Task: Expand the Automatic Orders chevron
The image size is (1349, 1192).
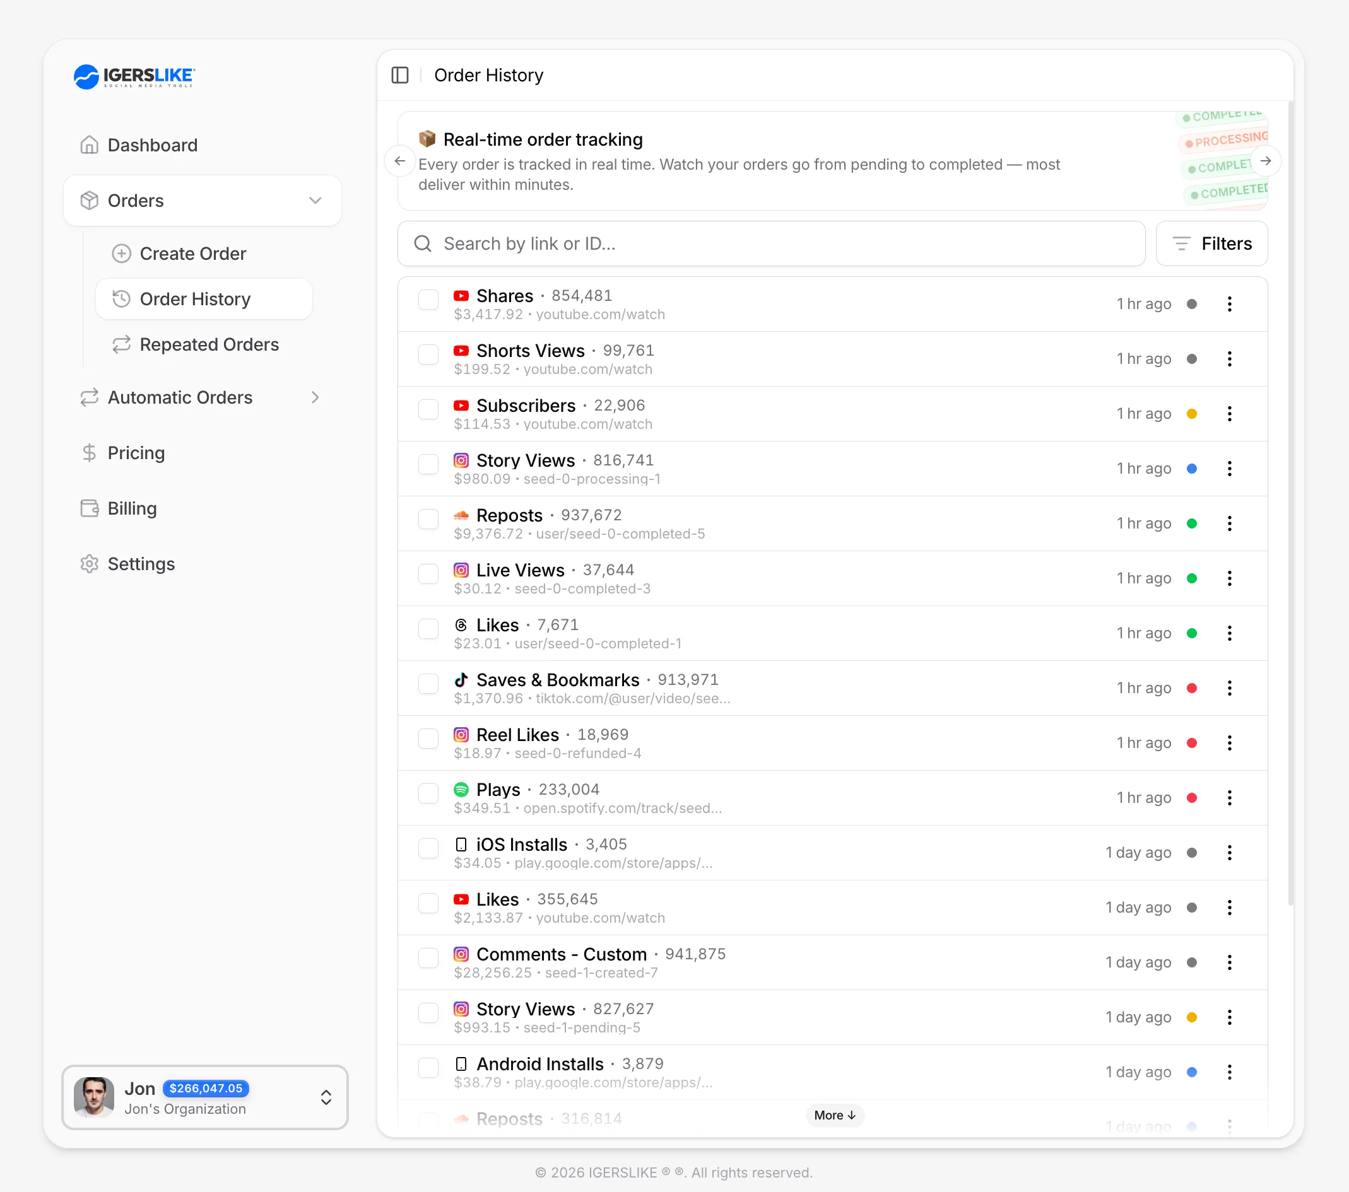Action: click(x=315, y=398)
